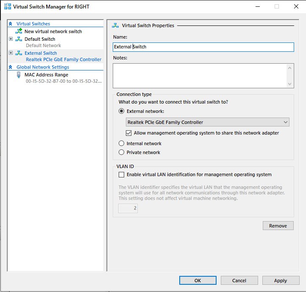Expand the External Switch tree node

(11, 53)
